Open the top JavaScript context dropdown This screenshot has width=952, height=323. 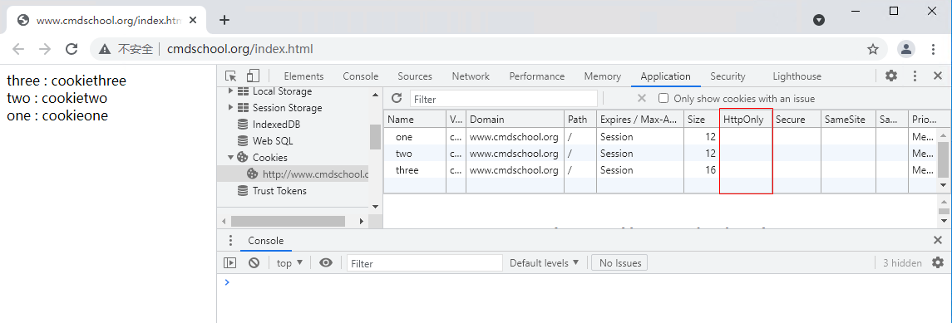(x=289, y=263)
